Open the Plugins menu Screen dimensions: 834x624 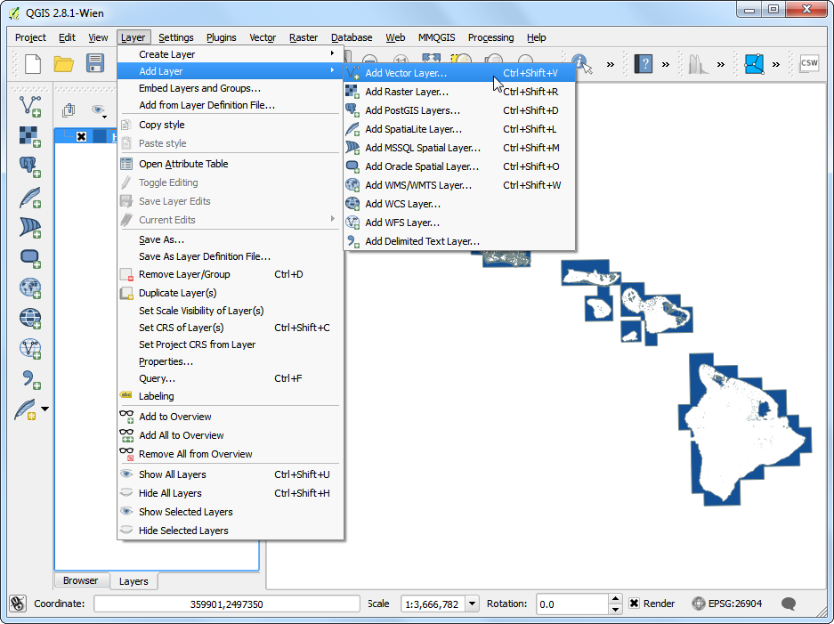point(222,37)
